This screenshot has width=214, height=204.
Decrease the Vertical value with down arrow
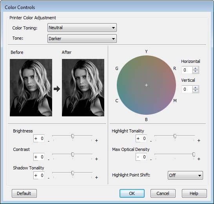tap(196, 91)
